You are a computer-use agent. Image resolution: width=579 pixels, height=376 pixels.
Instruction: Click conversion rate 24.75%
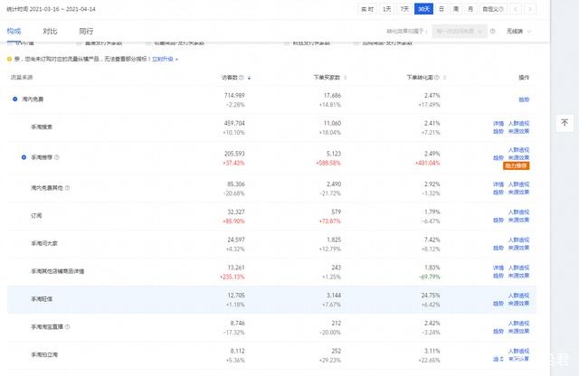pos(431,296)
